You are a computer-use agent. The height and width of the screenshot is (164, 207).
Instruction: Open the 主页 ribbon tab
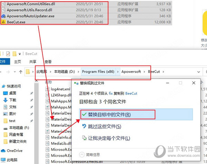pos(18,62)
